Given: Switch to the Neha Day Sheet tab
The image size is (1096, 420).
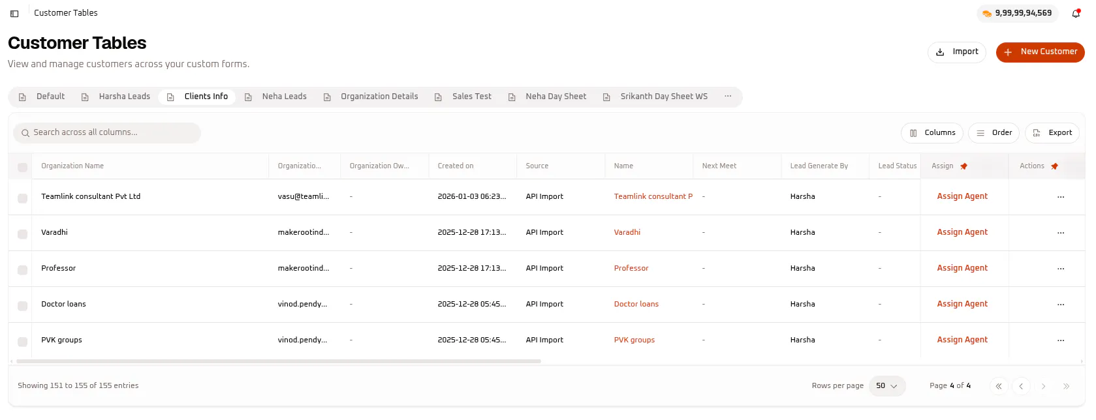Looking at the screenshot, I should [548, 97].
